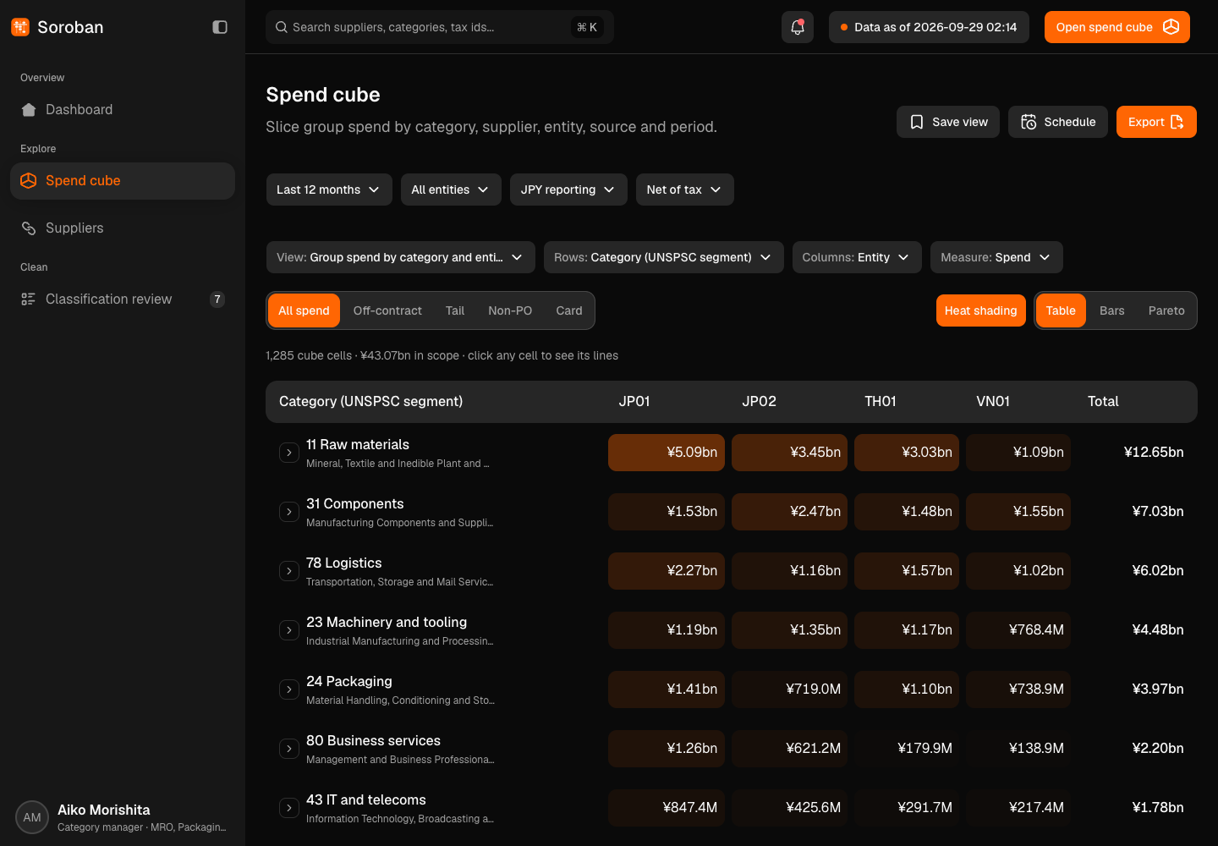The image size is (1218, 846).
Task: Open the Measure: Spend dropdown
Action: coord(996,257)
